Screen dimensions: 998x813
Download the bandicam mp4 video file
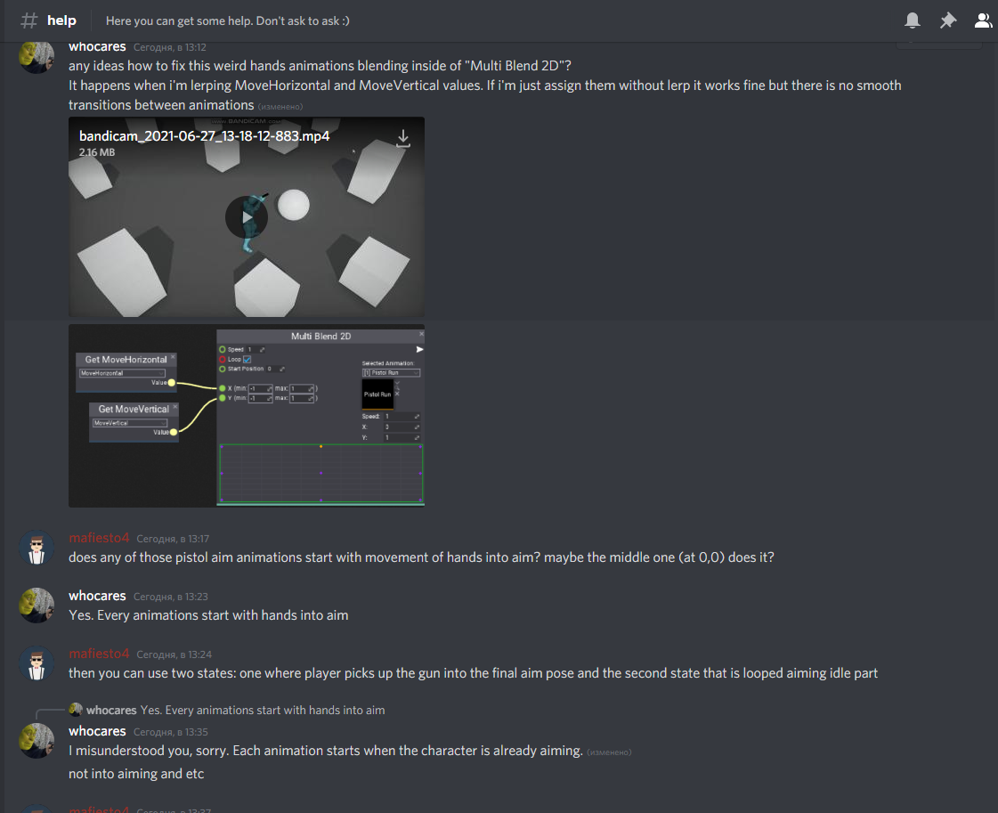tap(403, 138)
